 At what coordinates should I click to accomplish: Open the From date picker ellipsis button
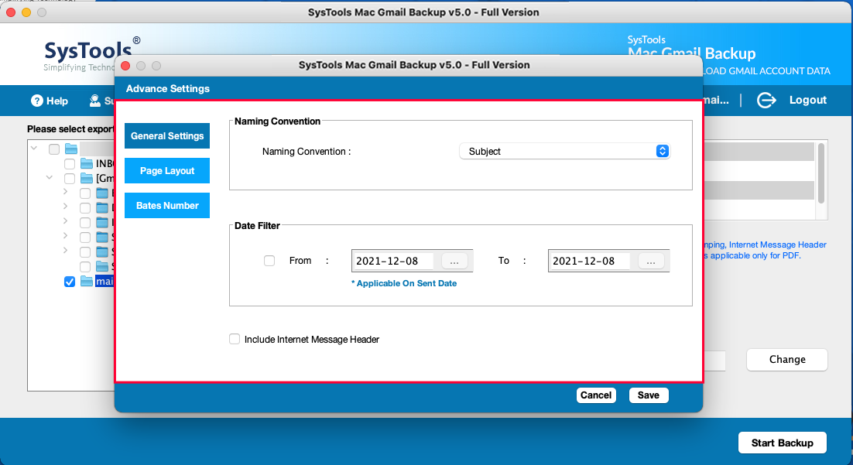(454, 262)
